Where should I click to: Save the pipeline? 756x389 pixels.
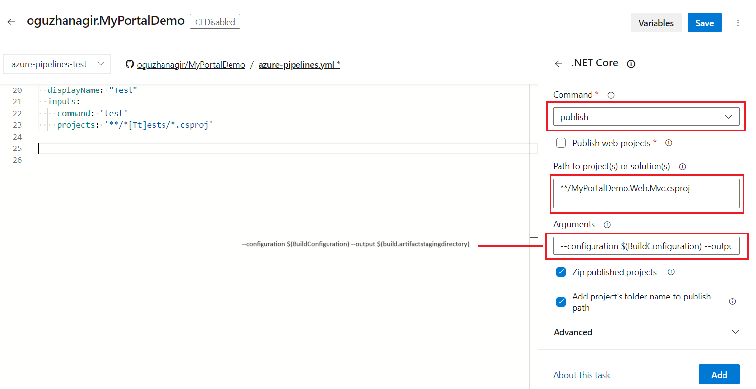coord(704,23)
